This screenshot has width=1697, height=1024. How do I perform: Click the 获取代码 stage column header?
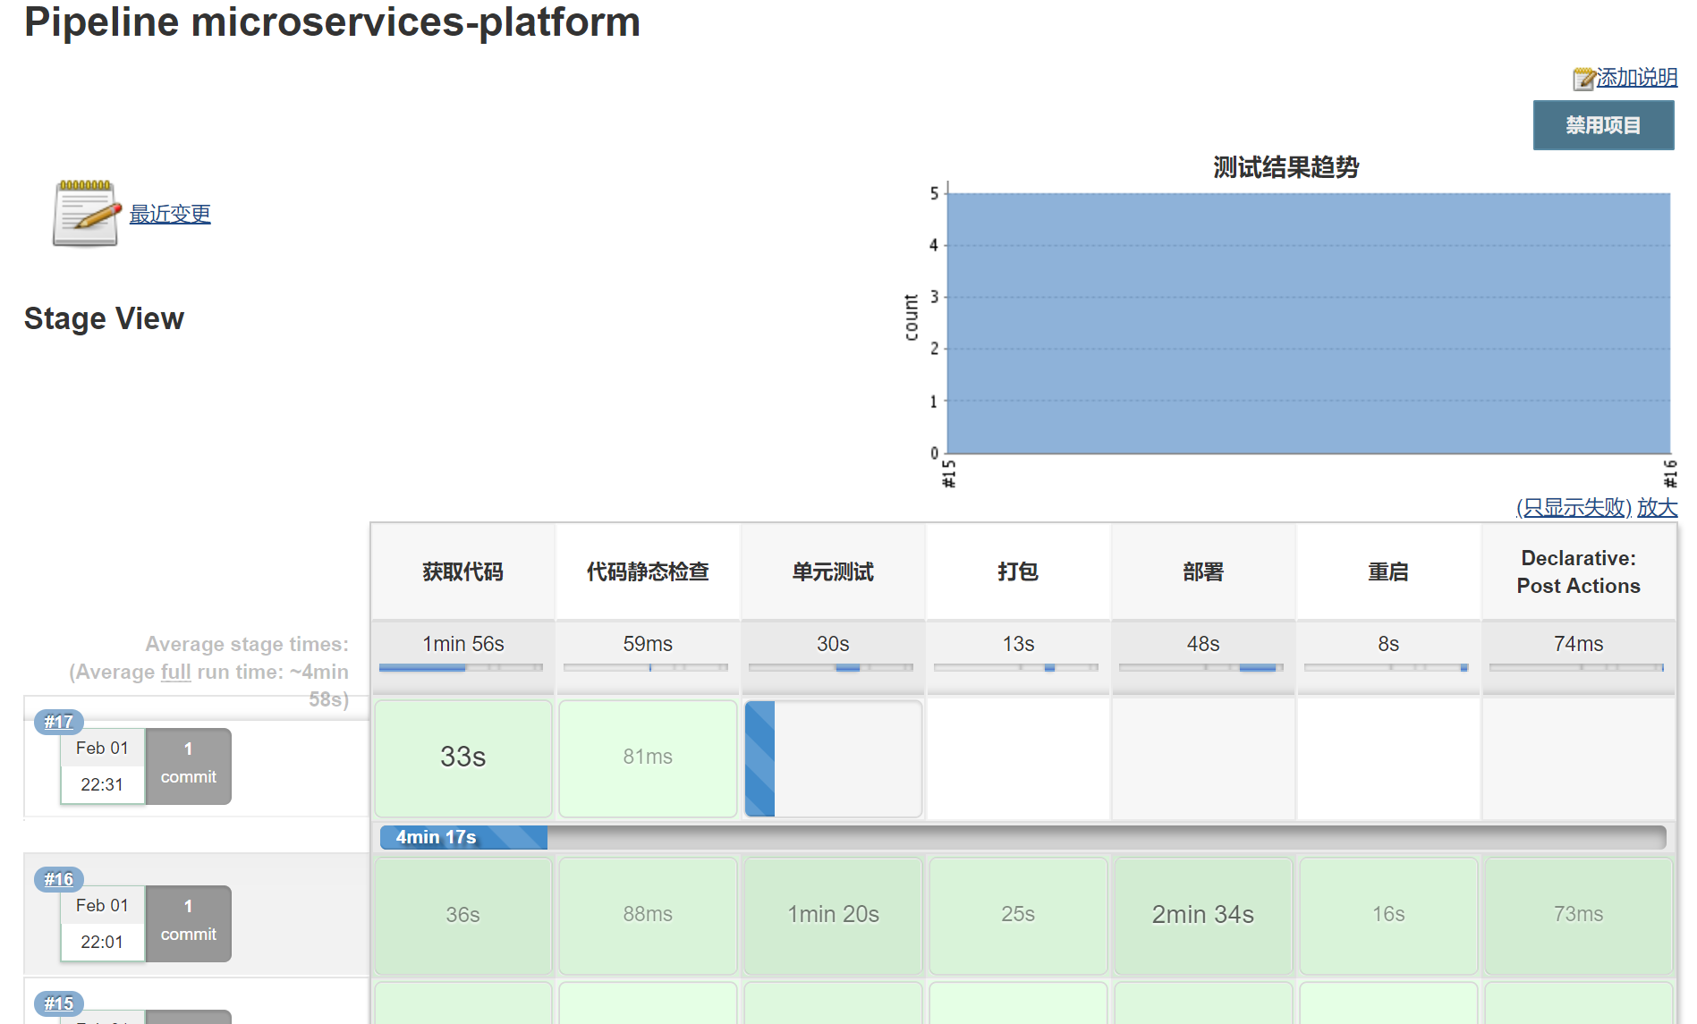463,571
